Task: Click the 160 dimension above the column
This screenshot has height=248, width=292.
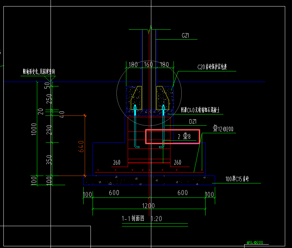Action: [149, 65]
